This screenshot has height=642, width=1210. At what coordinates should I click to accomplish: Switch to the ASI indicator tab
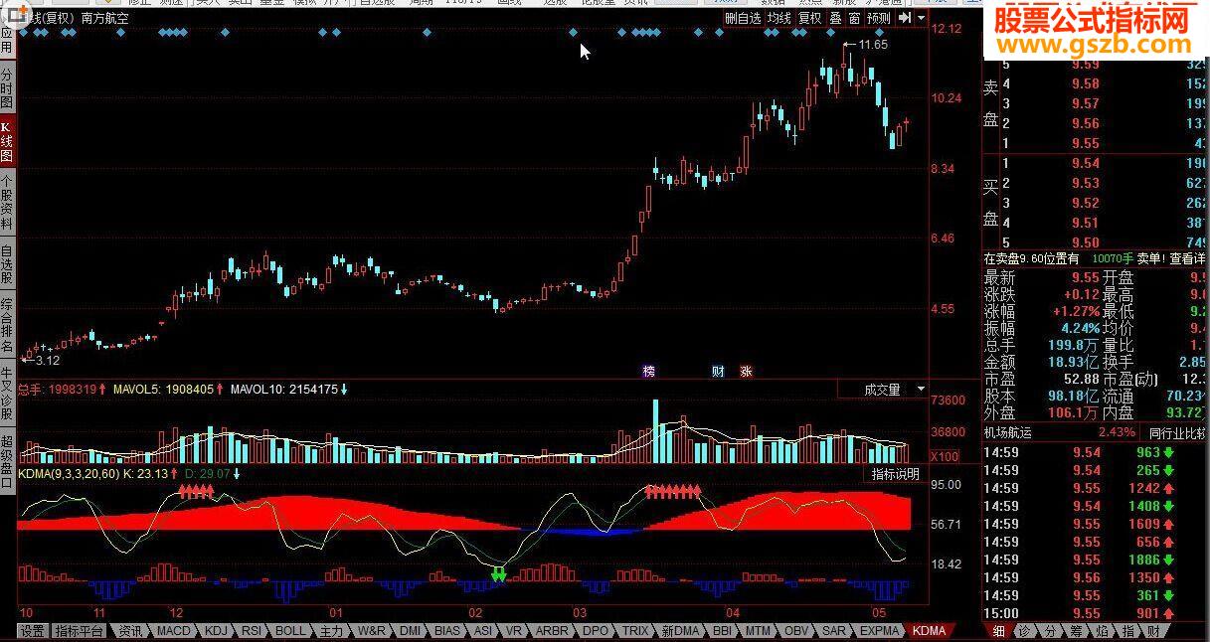tap(483, 631)
